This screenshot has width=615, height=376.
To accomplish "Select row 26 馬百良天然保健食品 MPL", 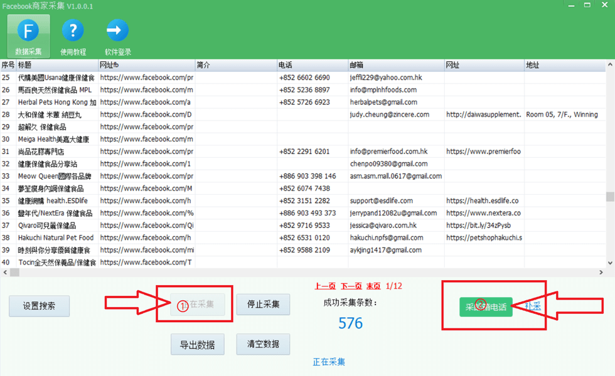I will pos(302,90).
